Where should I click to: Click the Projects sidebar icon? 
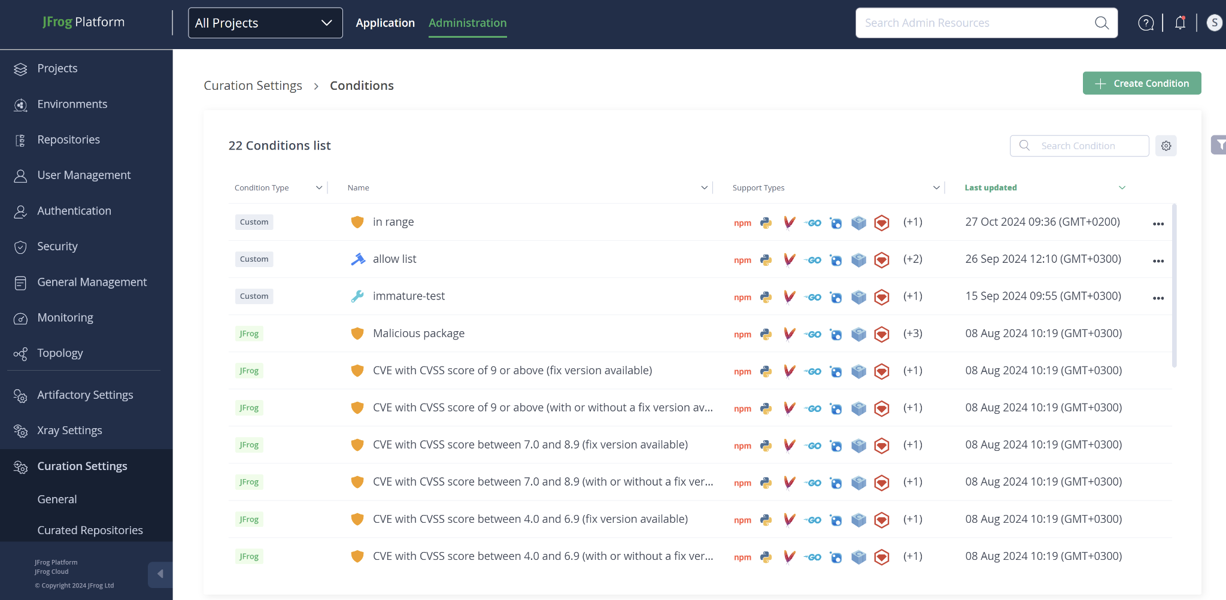(20, 69)
